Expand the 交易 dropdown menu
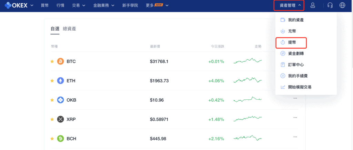353x150 pixels. point(79,6)
